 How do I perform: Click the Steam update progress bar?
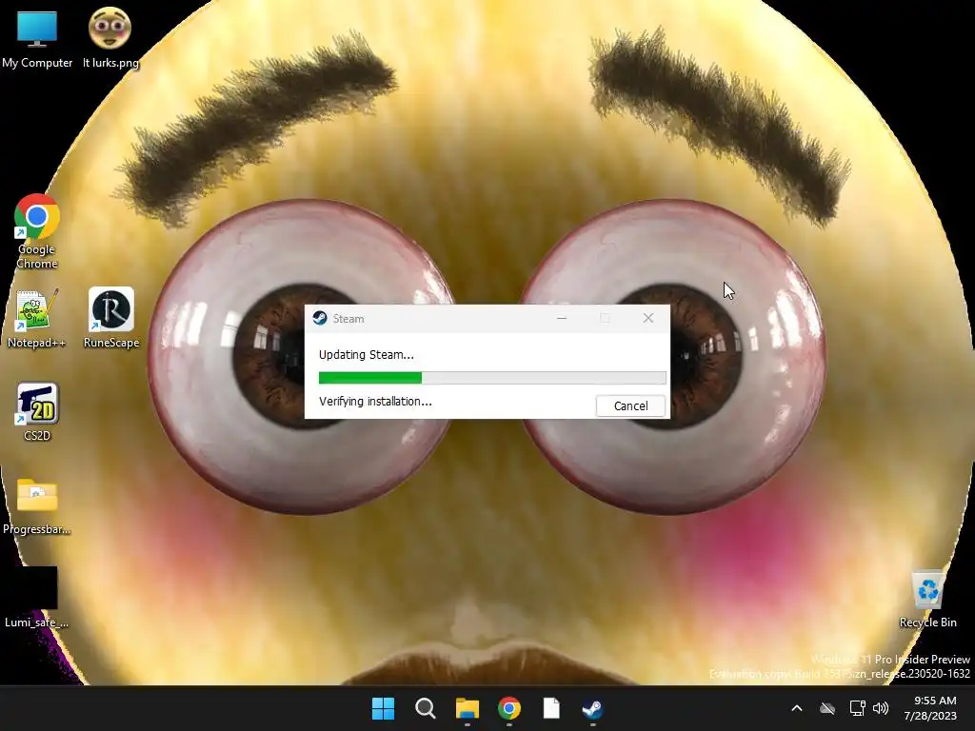tap(492, 377)
